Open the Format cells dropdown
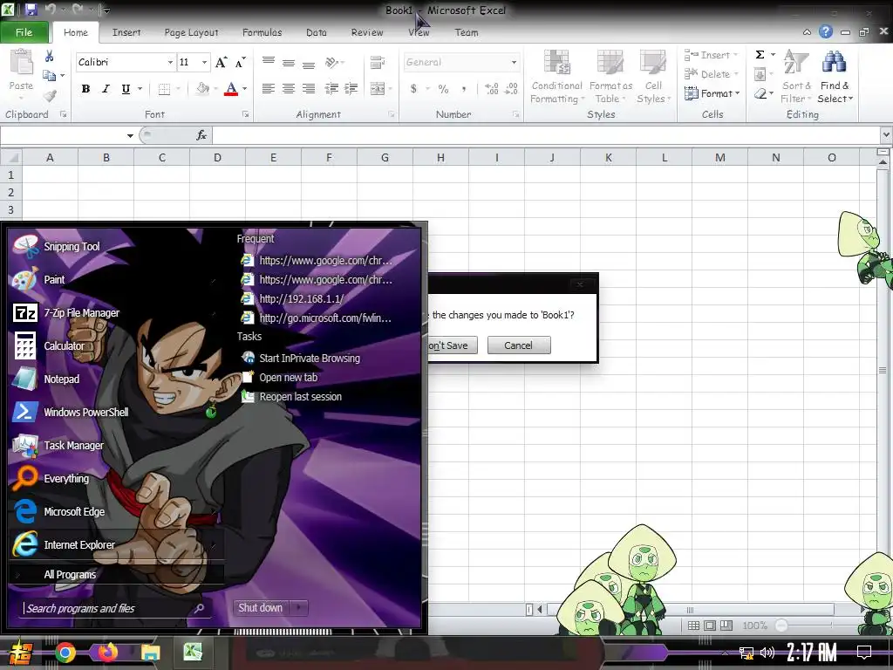This screenshot has height=670, width=893. (x=712, y=93)
